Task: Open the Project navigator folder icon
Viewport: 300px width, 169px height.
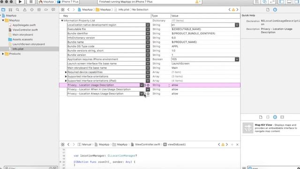Action: [3, 9]
